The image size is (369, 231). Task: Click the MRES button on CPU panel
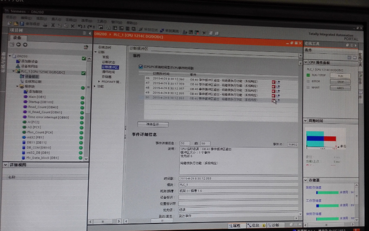pos(340,88)
